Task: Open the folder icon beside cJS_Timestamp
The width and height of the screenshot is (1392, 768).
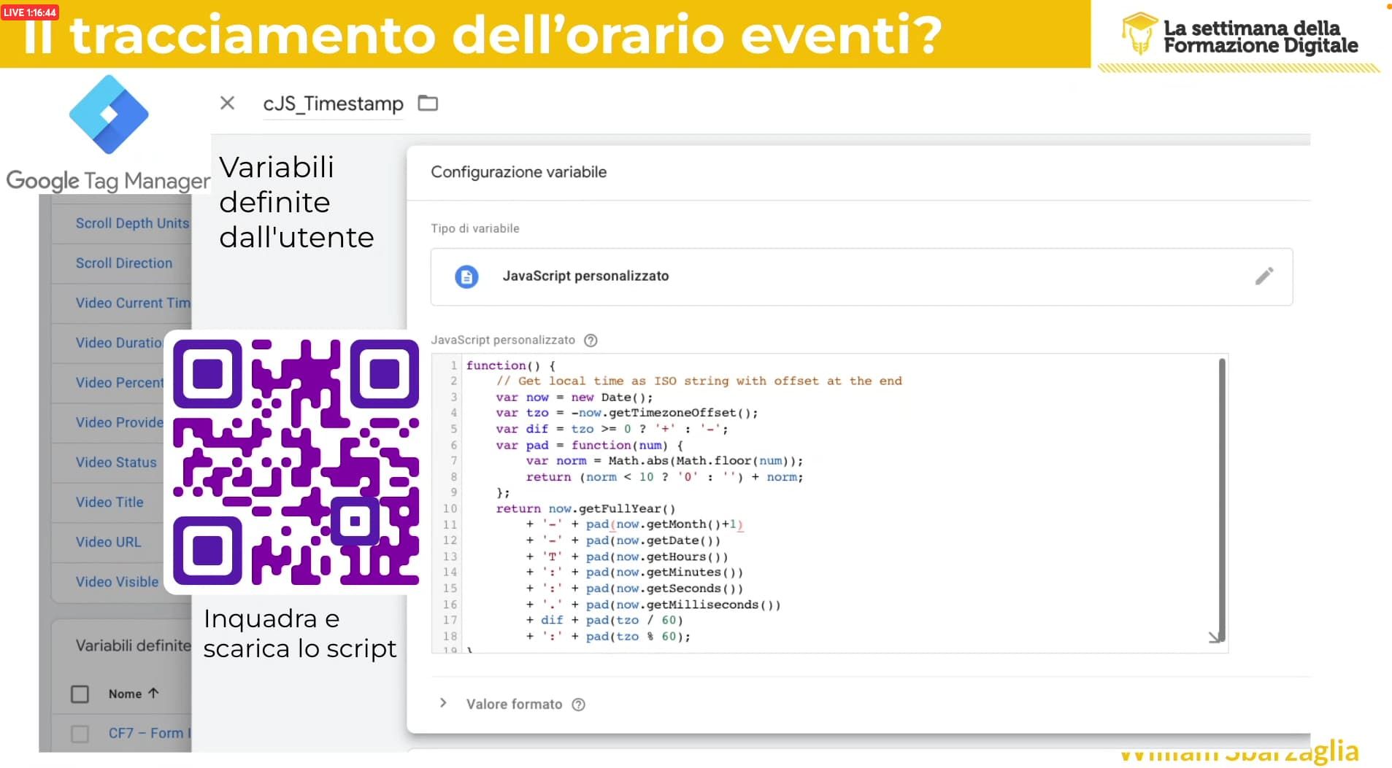Action: [428, 103]
